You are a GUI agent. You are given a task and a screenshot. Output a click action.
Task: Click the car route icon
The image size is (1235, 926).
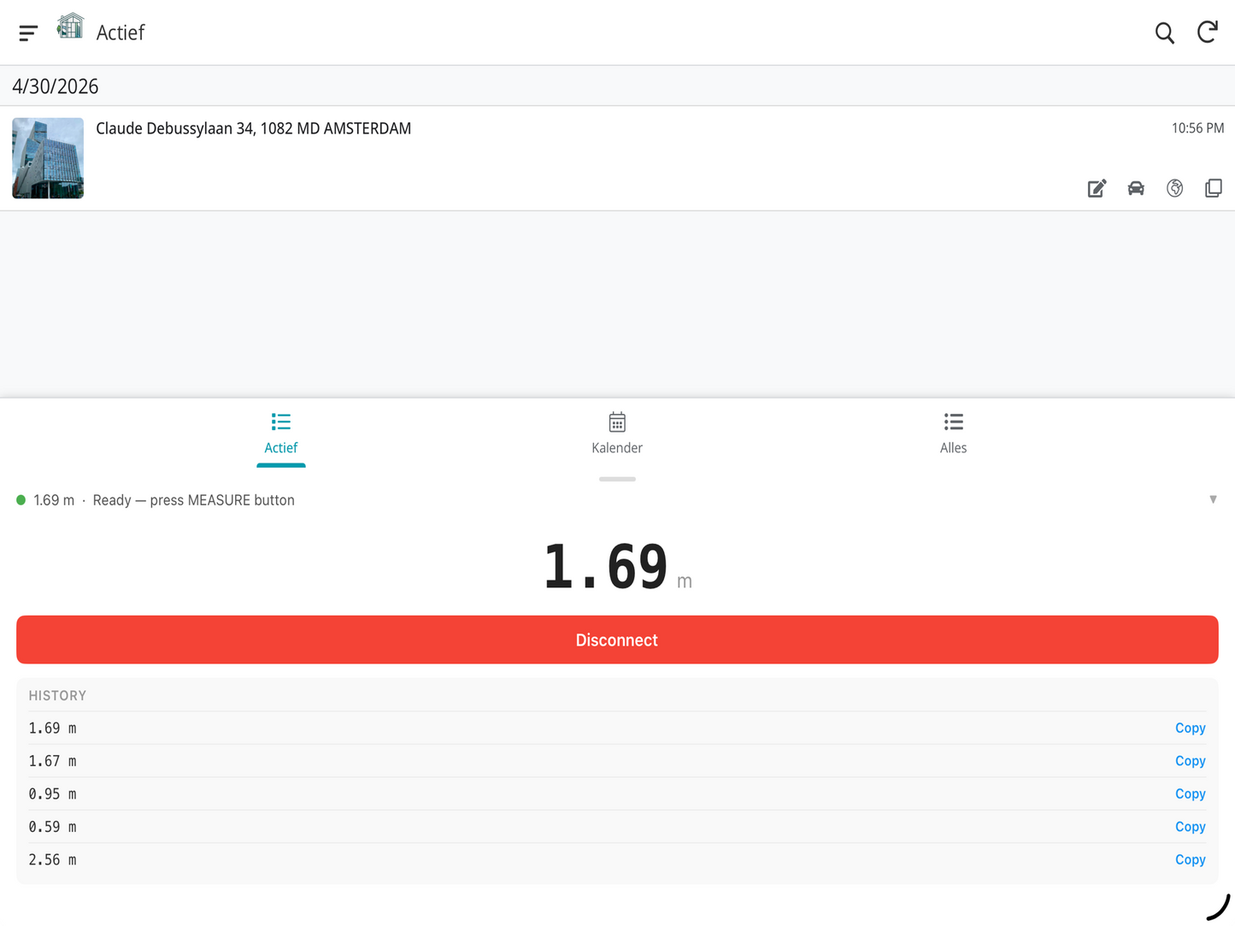click(x=1136, y=188)
